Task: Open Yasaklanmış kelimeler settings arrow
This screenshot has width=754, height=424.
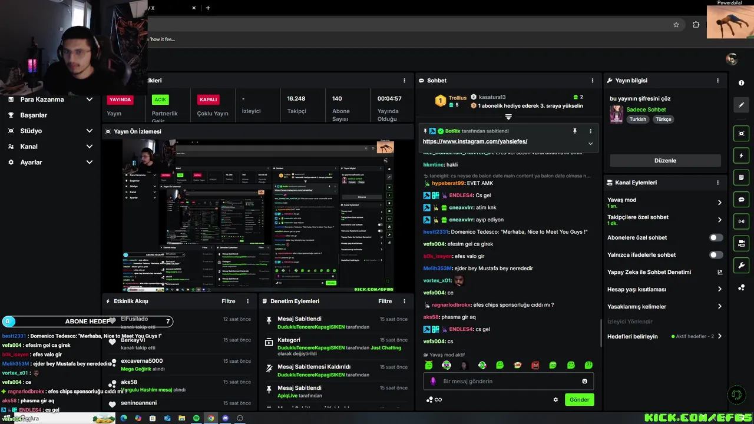Action: (x=719, y=306)
